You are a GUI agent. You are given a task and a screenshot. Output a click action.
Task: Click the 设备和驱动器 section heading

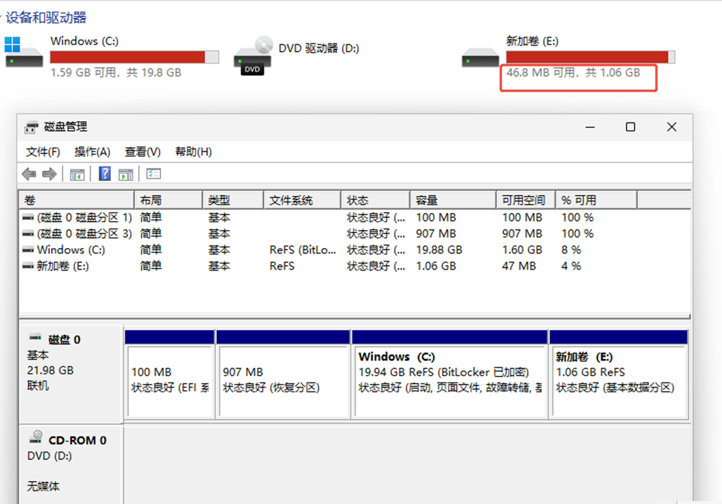click(46, 17)
